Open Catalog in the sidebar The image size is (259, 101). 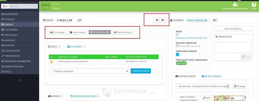pos(20,19)
